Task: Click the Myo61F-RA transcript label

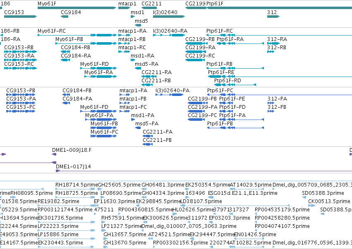Action: click(x=98, y=72)
